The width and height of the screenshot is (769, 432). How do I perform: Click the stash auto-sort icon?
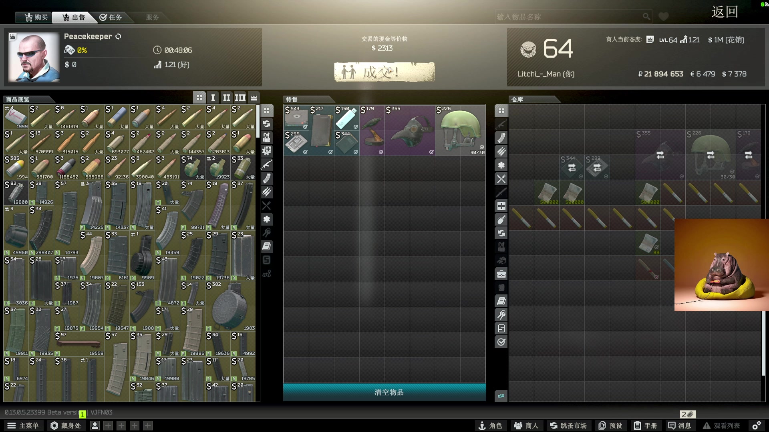501,396
